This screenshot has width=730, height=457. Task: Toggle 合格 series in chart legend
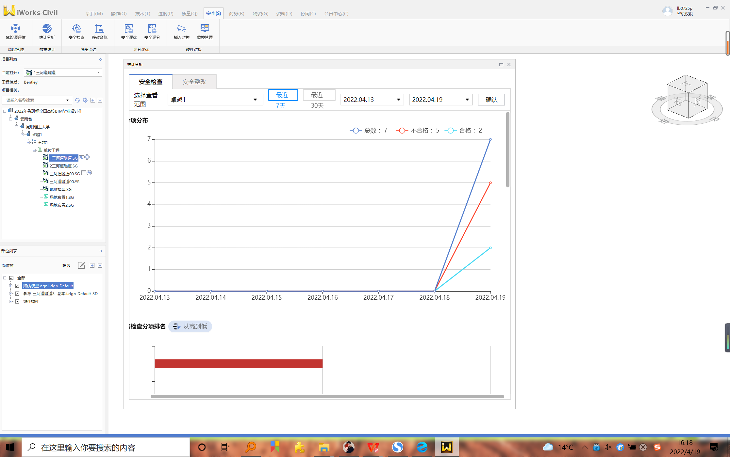[463, 131]
